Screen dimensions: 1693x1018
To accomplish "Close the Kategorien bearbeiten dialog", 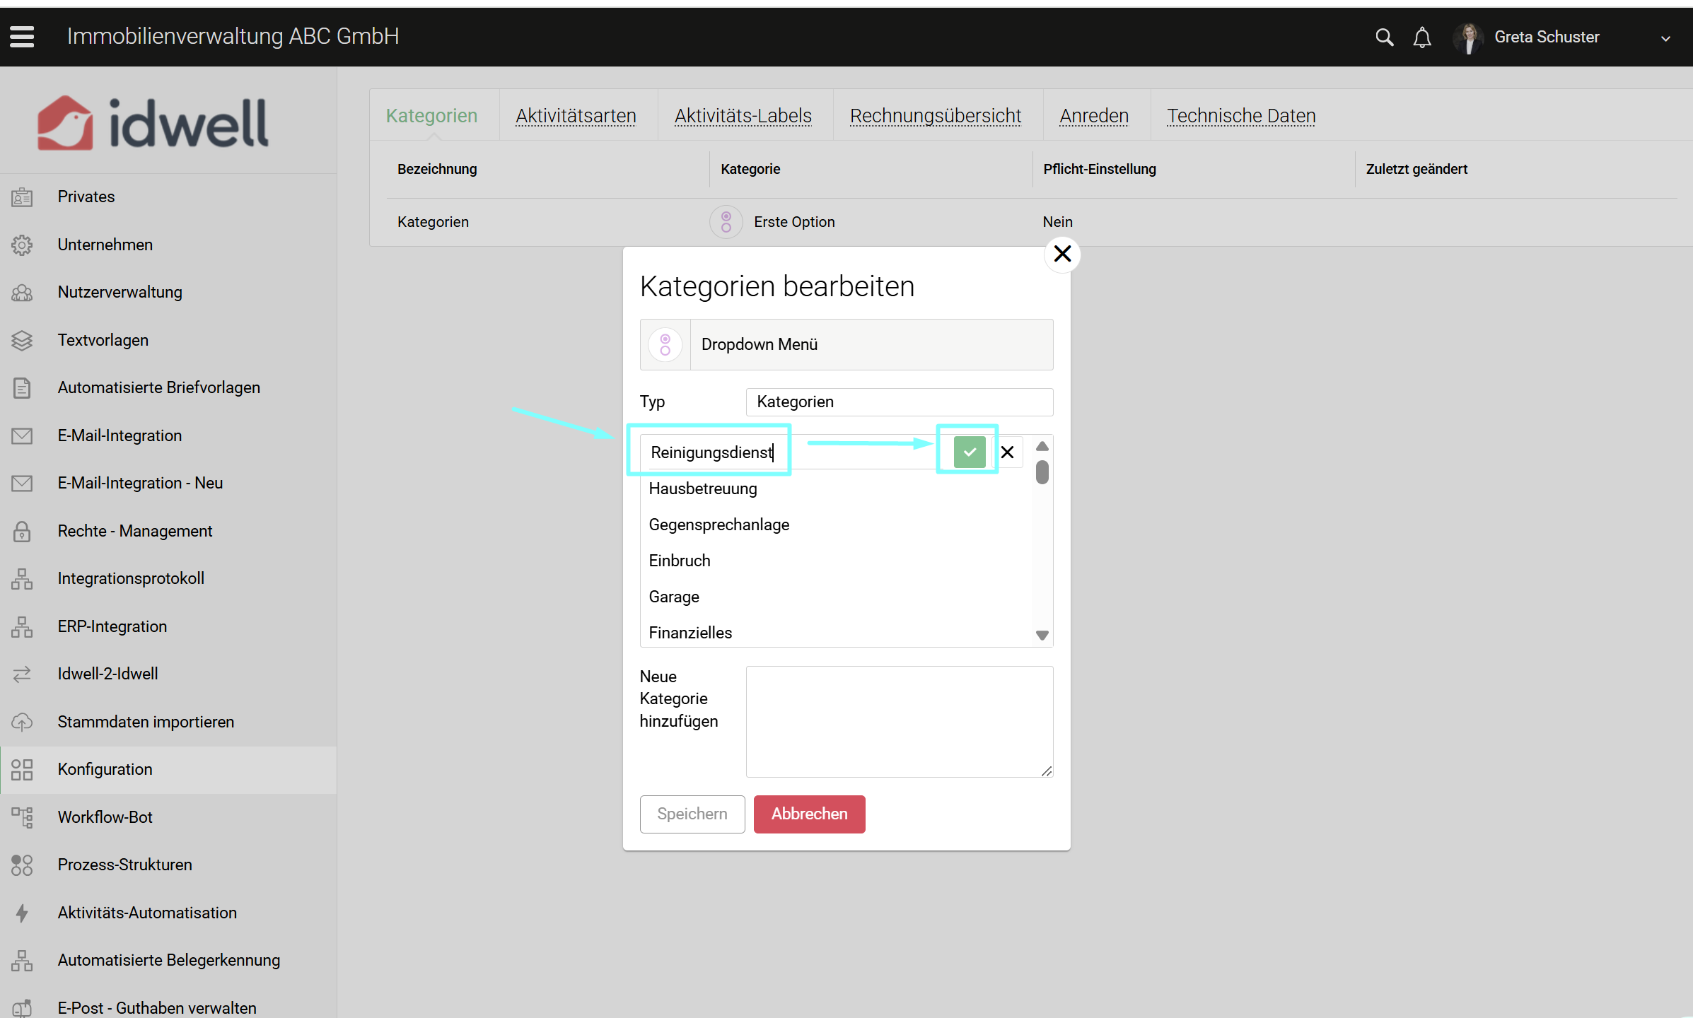I will [1061, 254].
